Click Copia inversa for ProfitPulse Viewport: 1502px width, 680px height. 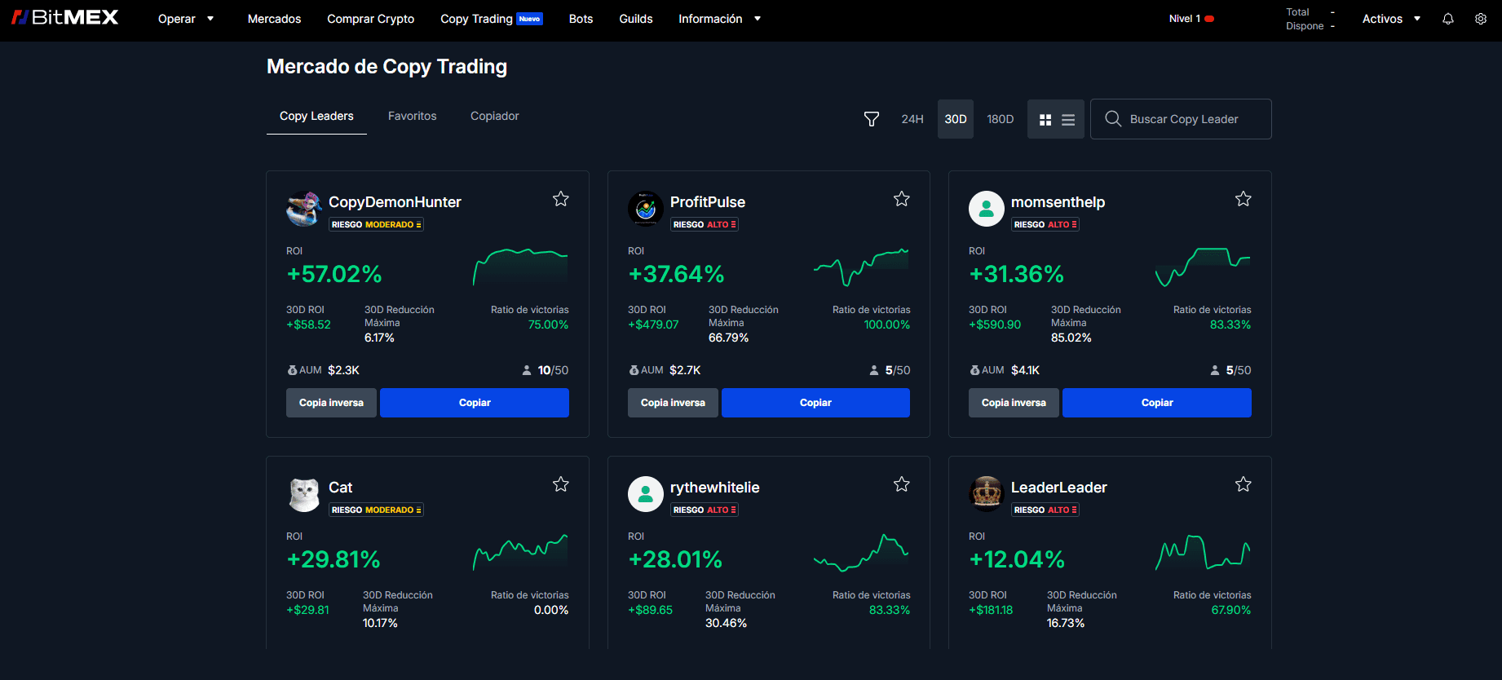tap(673, 403)
